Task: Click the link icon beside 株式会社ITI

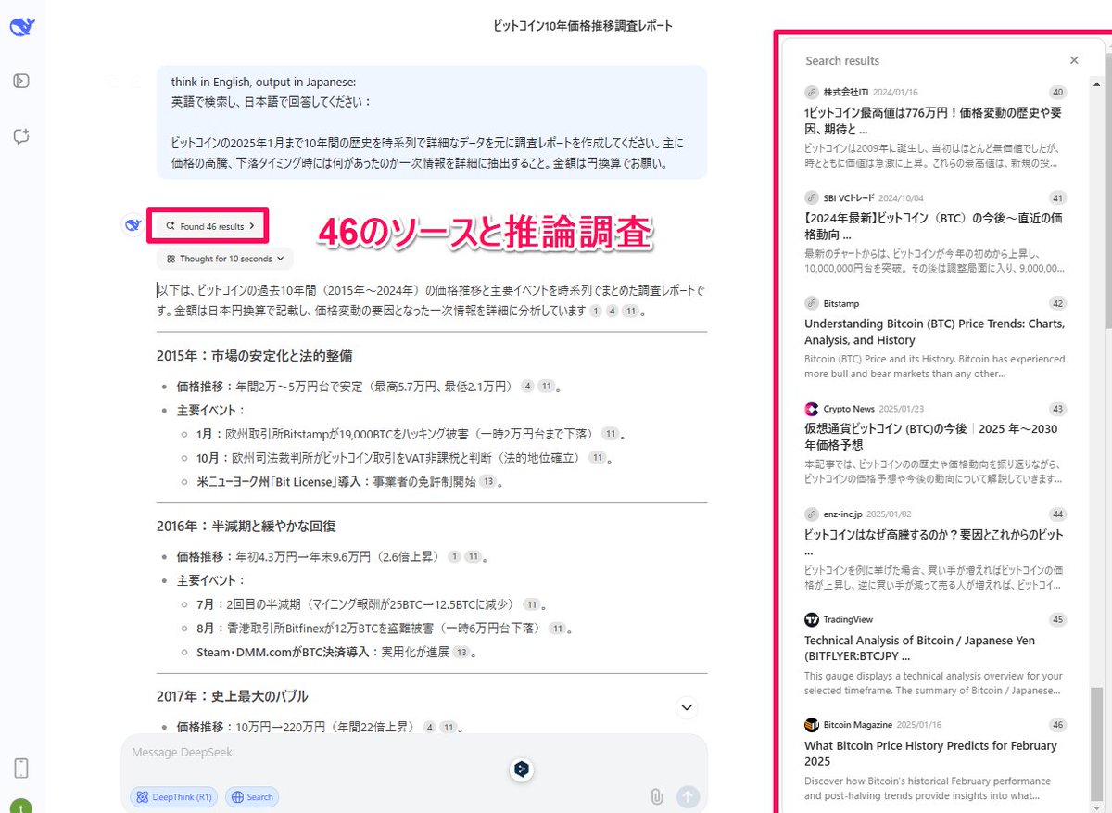Action: (x=812, y=92)
